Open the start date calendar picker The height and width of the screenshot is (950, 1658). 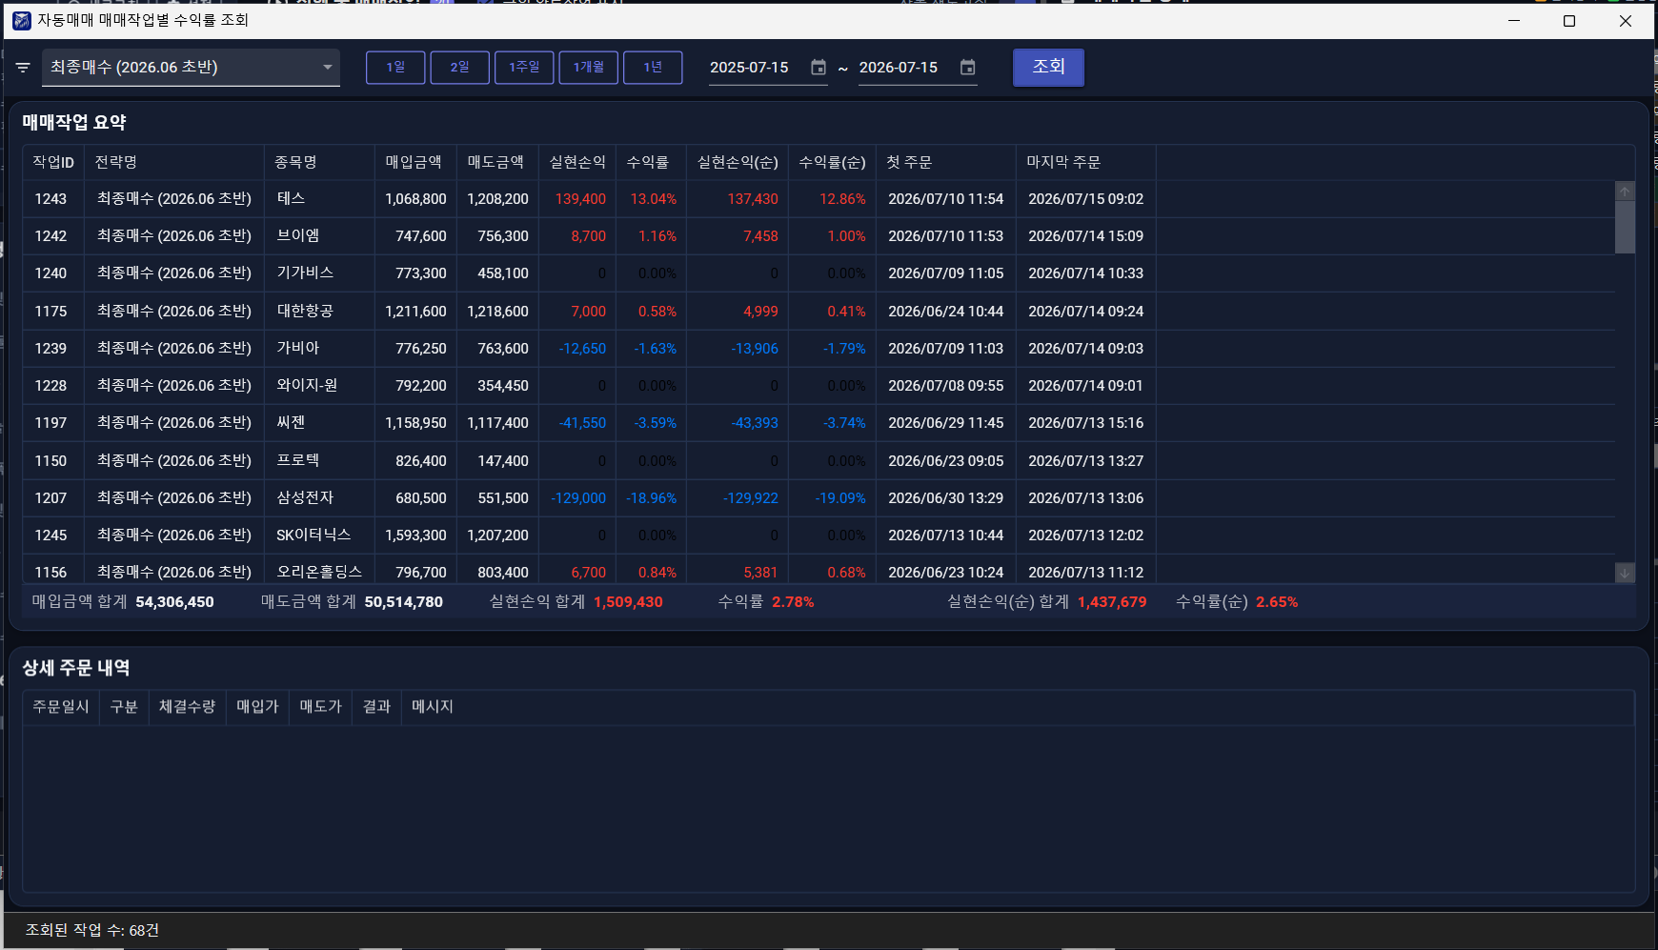[x=819, y=68]
